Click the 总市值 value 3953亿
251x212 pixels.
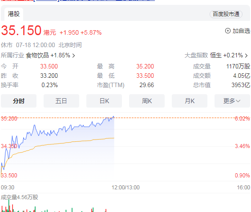pyautogui.click(x=241, y=85)
